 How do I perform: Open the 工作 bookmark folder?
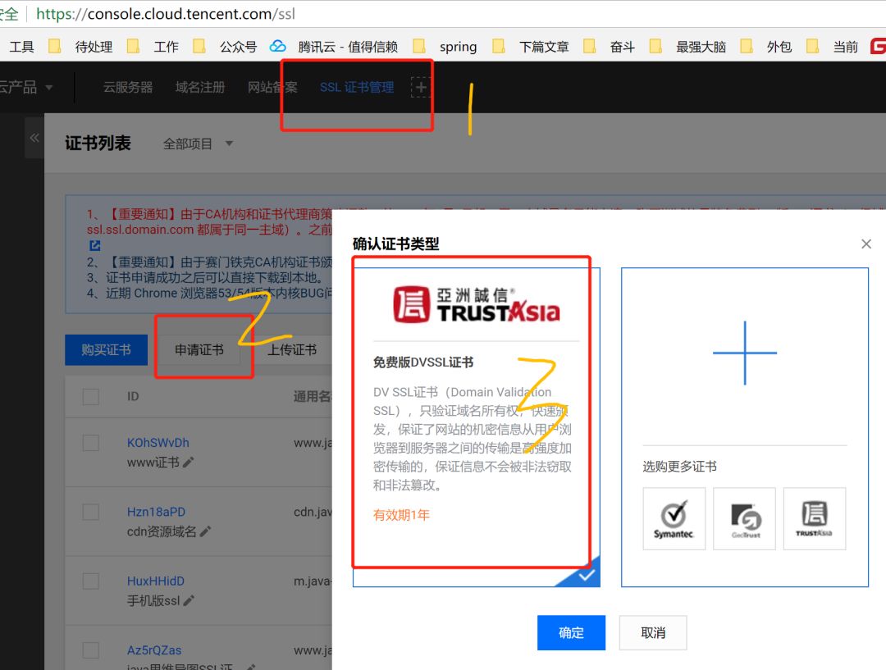coord(153,46)
